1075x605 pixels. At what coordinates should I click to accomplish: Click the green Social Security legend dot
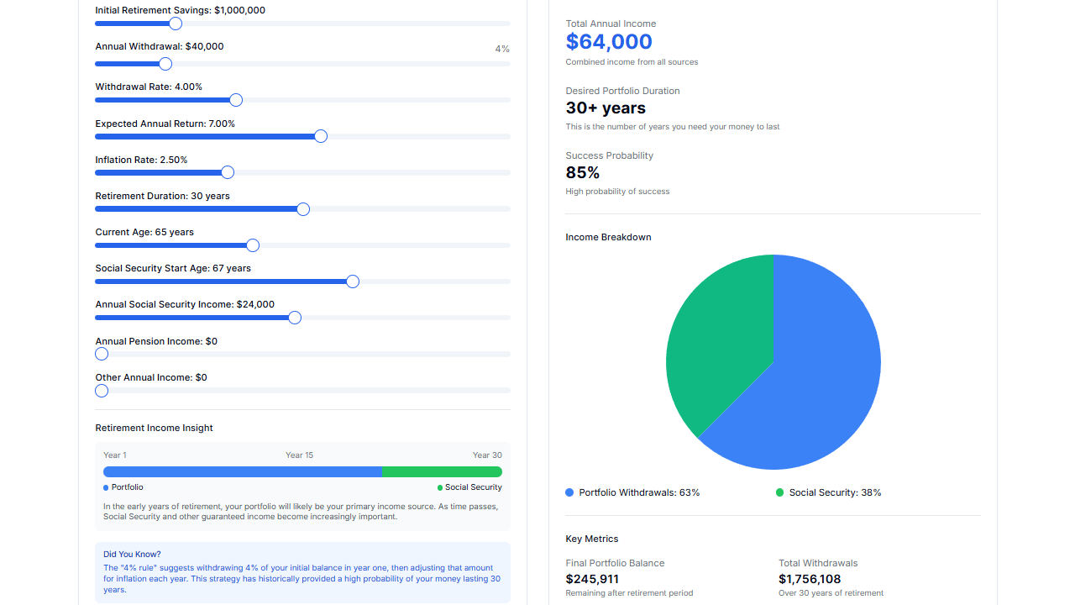780,492
